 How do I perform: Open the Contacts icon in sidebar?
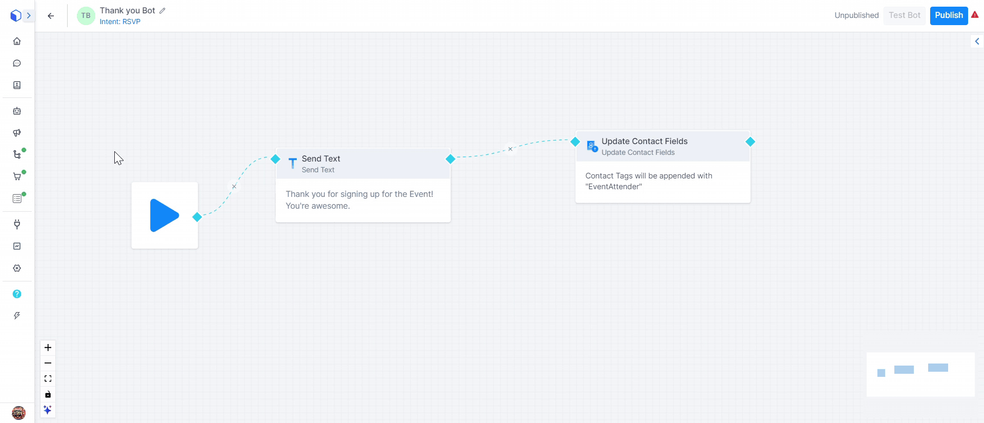tap(17, 85)
